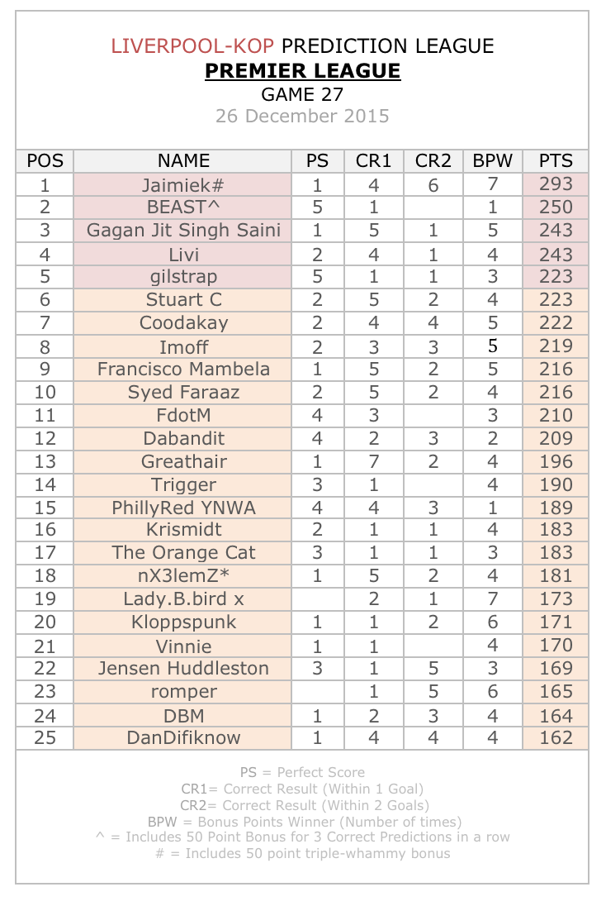Click Gagan Jit Singh Saini row name
This screenshot has height=906, width=606.
[x=183, y=231]
